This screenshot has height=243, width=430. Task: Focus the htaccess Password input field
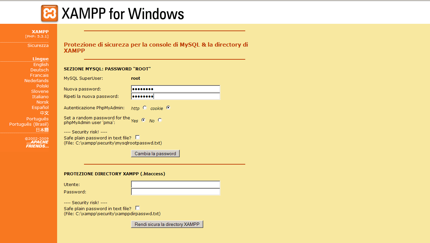tap(175, 192)
